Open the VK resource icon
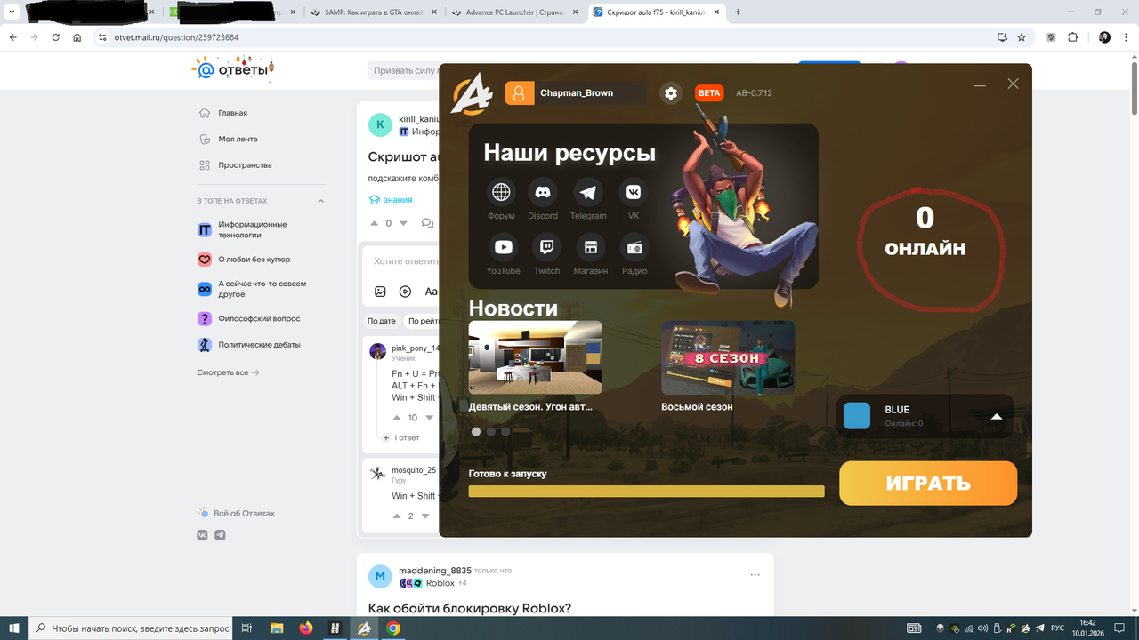 [634, 192]
